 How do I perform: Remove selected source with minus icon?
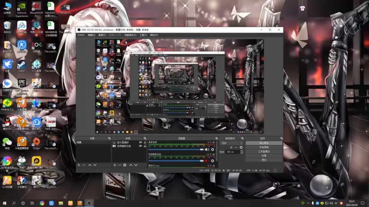(x=119, y=165)
